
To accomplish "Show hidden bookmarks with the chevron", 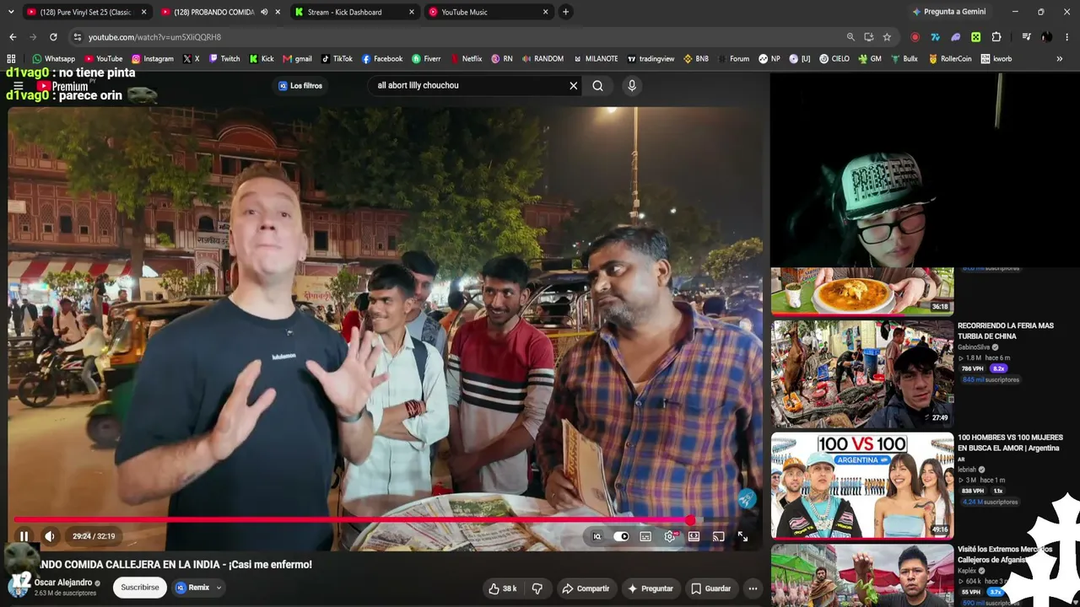I will [x=1060, y=59].
